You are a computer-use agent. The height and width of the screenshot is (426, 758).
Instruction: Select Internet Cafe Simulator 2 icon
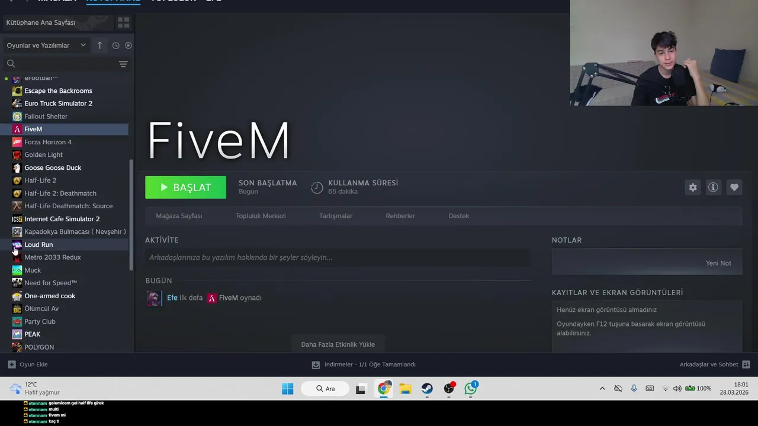17,219
